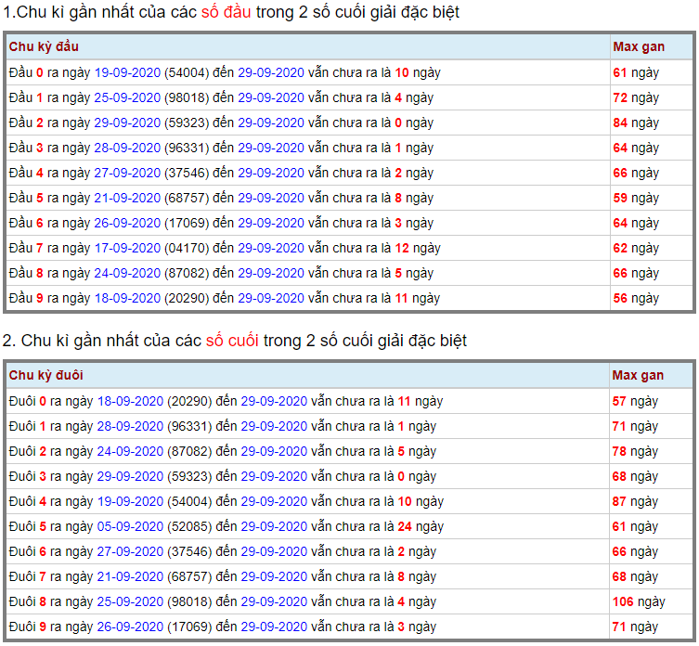Open the 28-09-2020 date link in Đầu 3 row

click(127, 148)
